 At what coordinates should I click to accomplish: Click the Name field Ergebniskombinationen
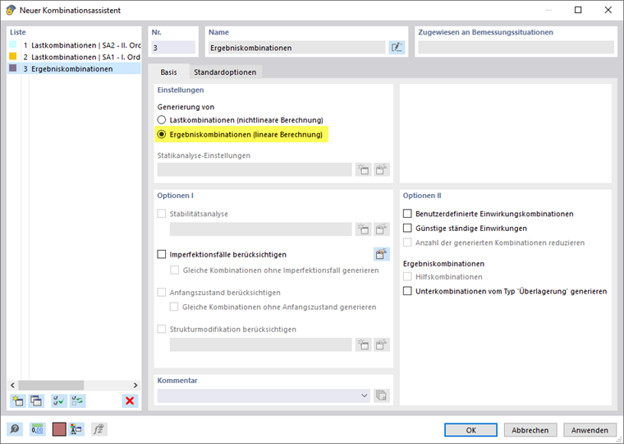tap(297, 48)
